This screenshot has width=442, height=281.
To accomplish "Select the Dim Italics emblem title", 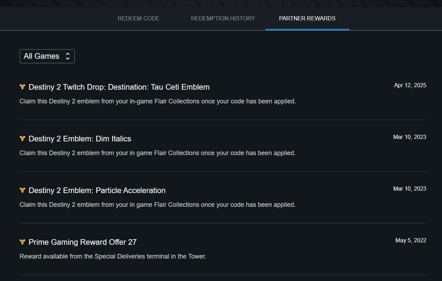I will (x=80, y=139).
